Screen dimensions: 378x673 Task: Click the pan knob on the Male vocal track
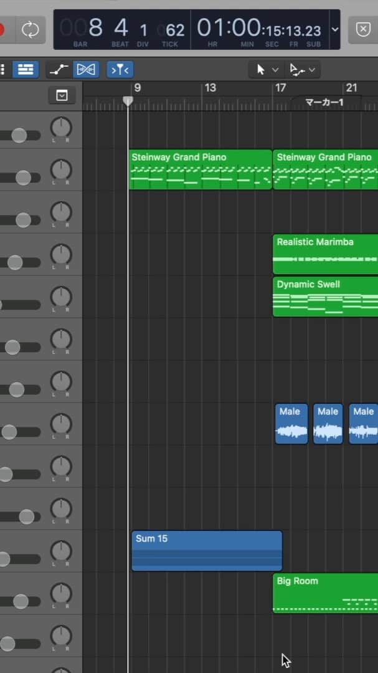(61, 424)
